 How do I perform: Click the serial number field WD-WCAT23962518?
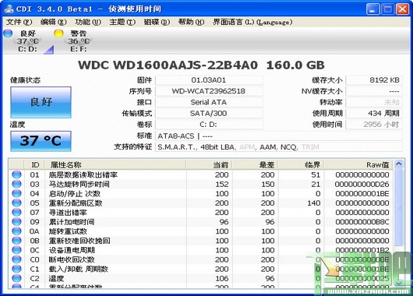click(x=209, y=91)
